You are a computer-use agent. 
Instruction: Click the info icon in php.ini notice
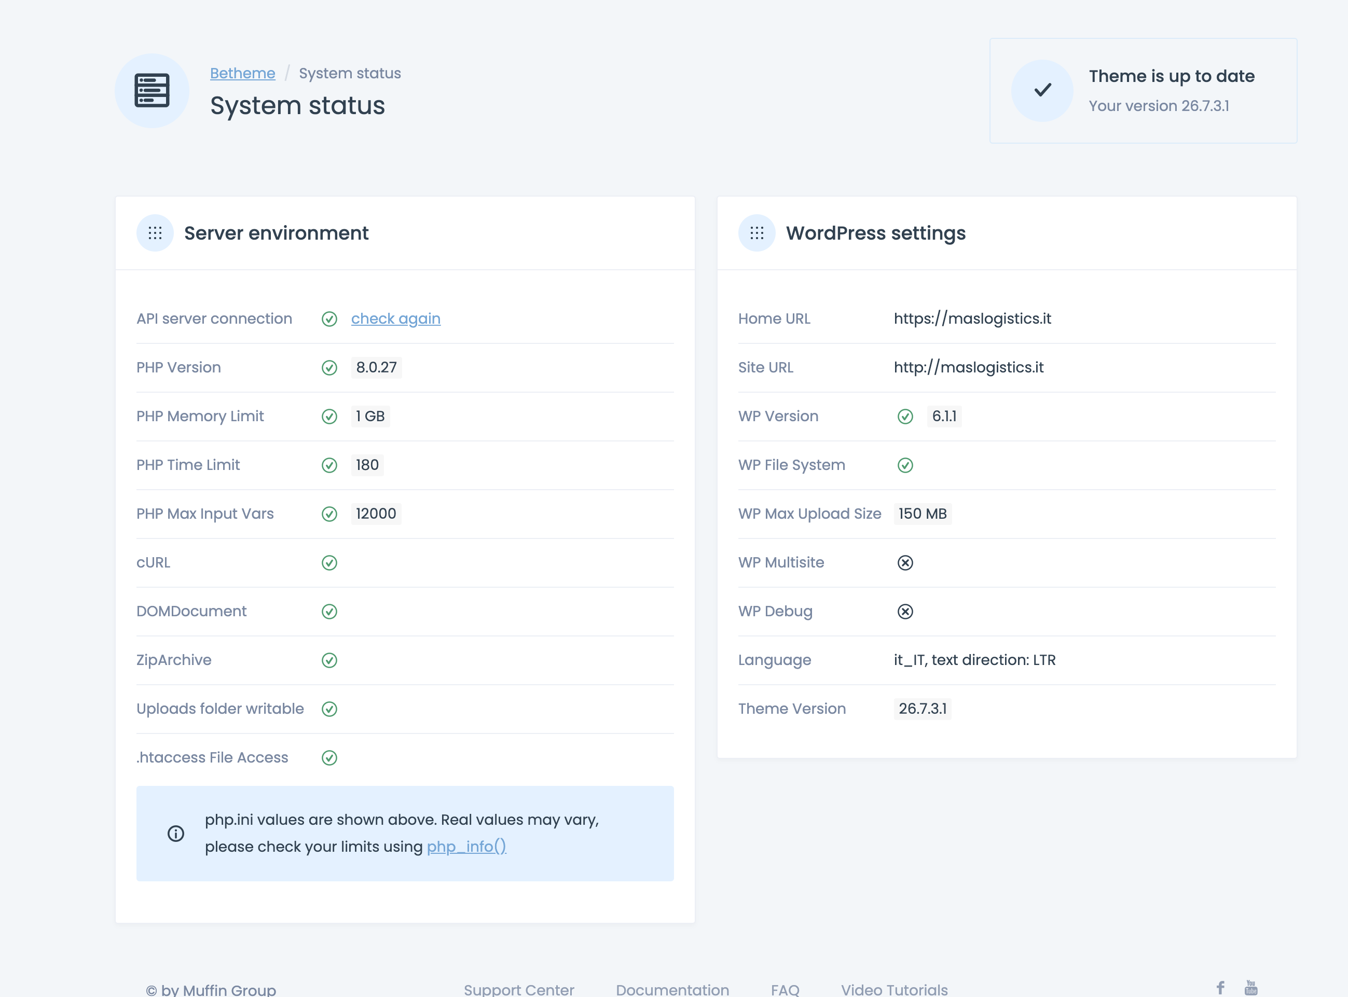click(176, 834)
